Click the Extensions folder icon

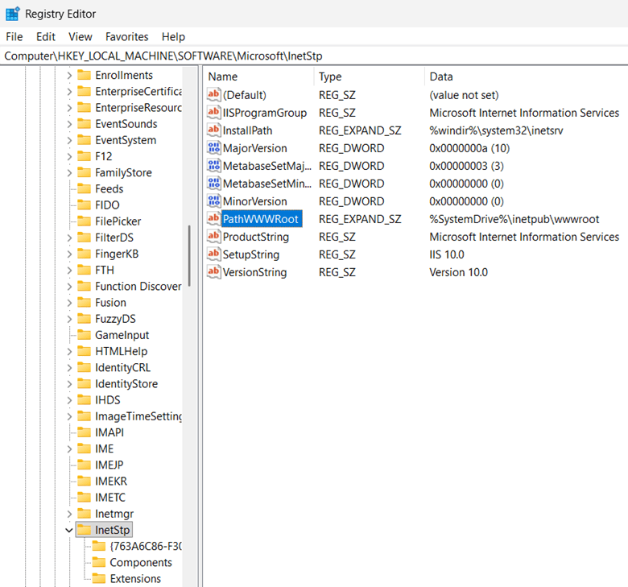click(98, 578)
